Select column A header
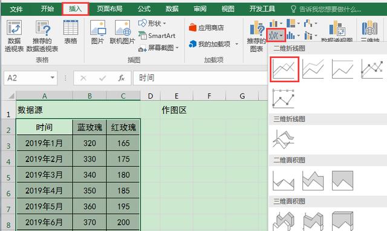 coord(44,96)
